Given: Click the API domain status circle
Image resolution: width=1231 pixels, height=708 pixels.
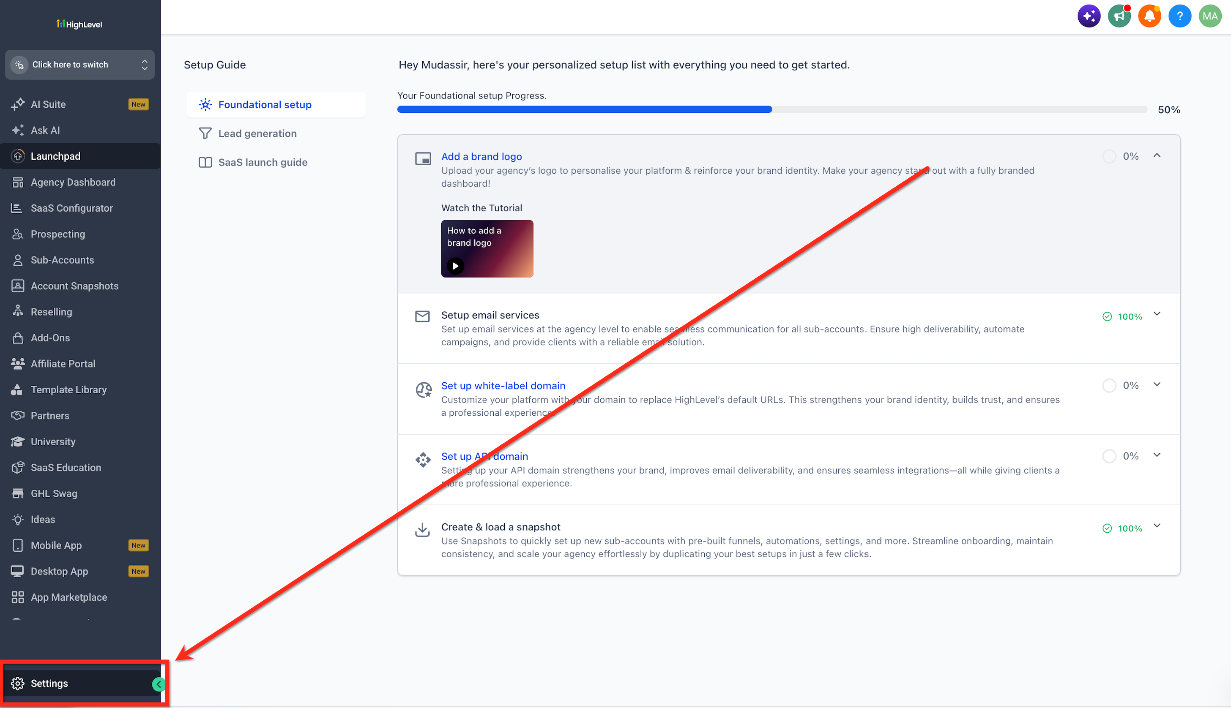Looking at the screenshot, I should coord(1109,456).
